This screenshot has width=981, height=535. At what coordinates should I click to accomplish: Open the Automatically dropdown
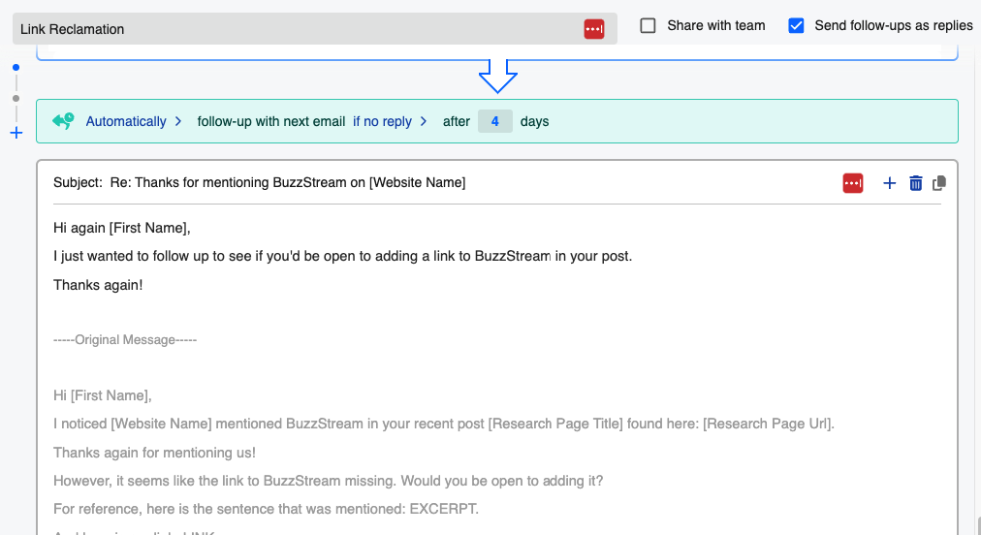click(133, 121)
